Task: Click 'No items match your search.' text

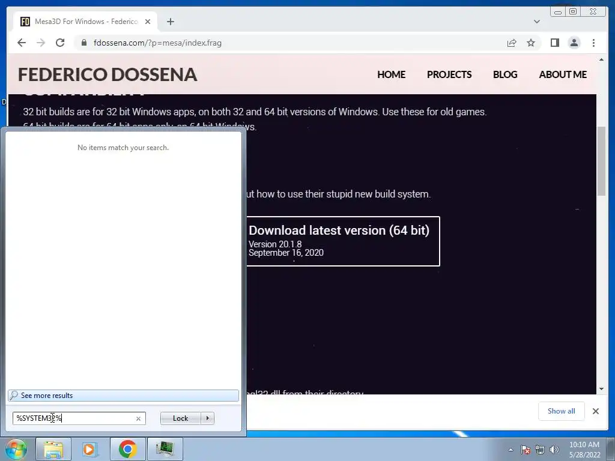Action: [123, 148]
